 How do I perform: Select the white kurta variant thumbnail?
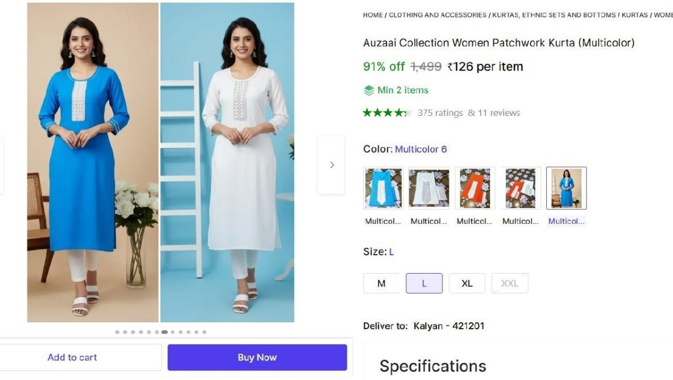(429, 188)
